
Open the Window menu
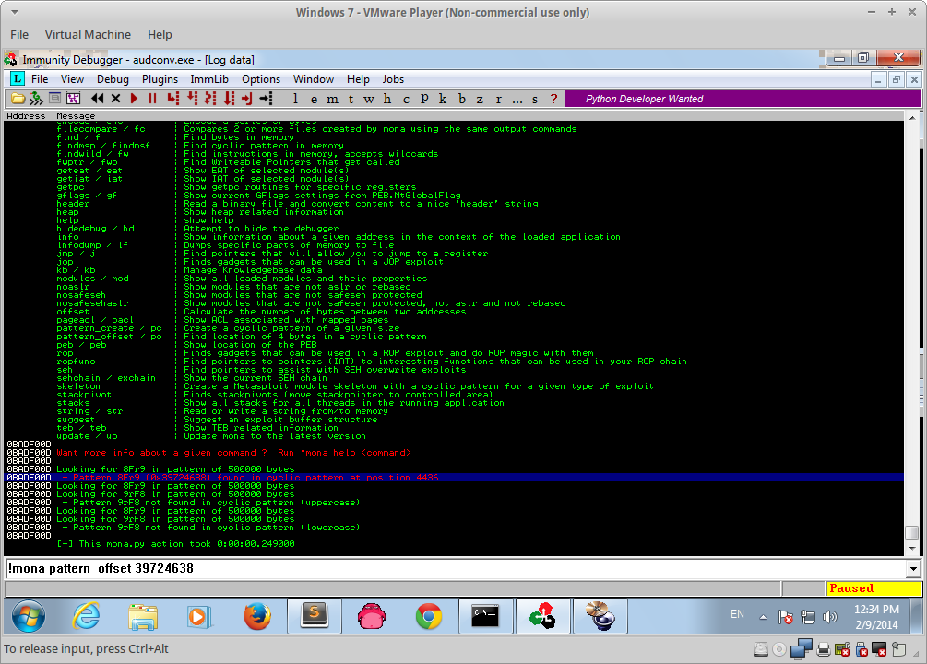(314, 79)
